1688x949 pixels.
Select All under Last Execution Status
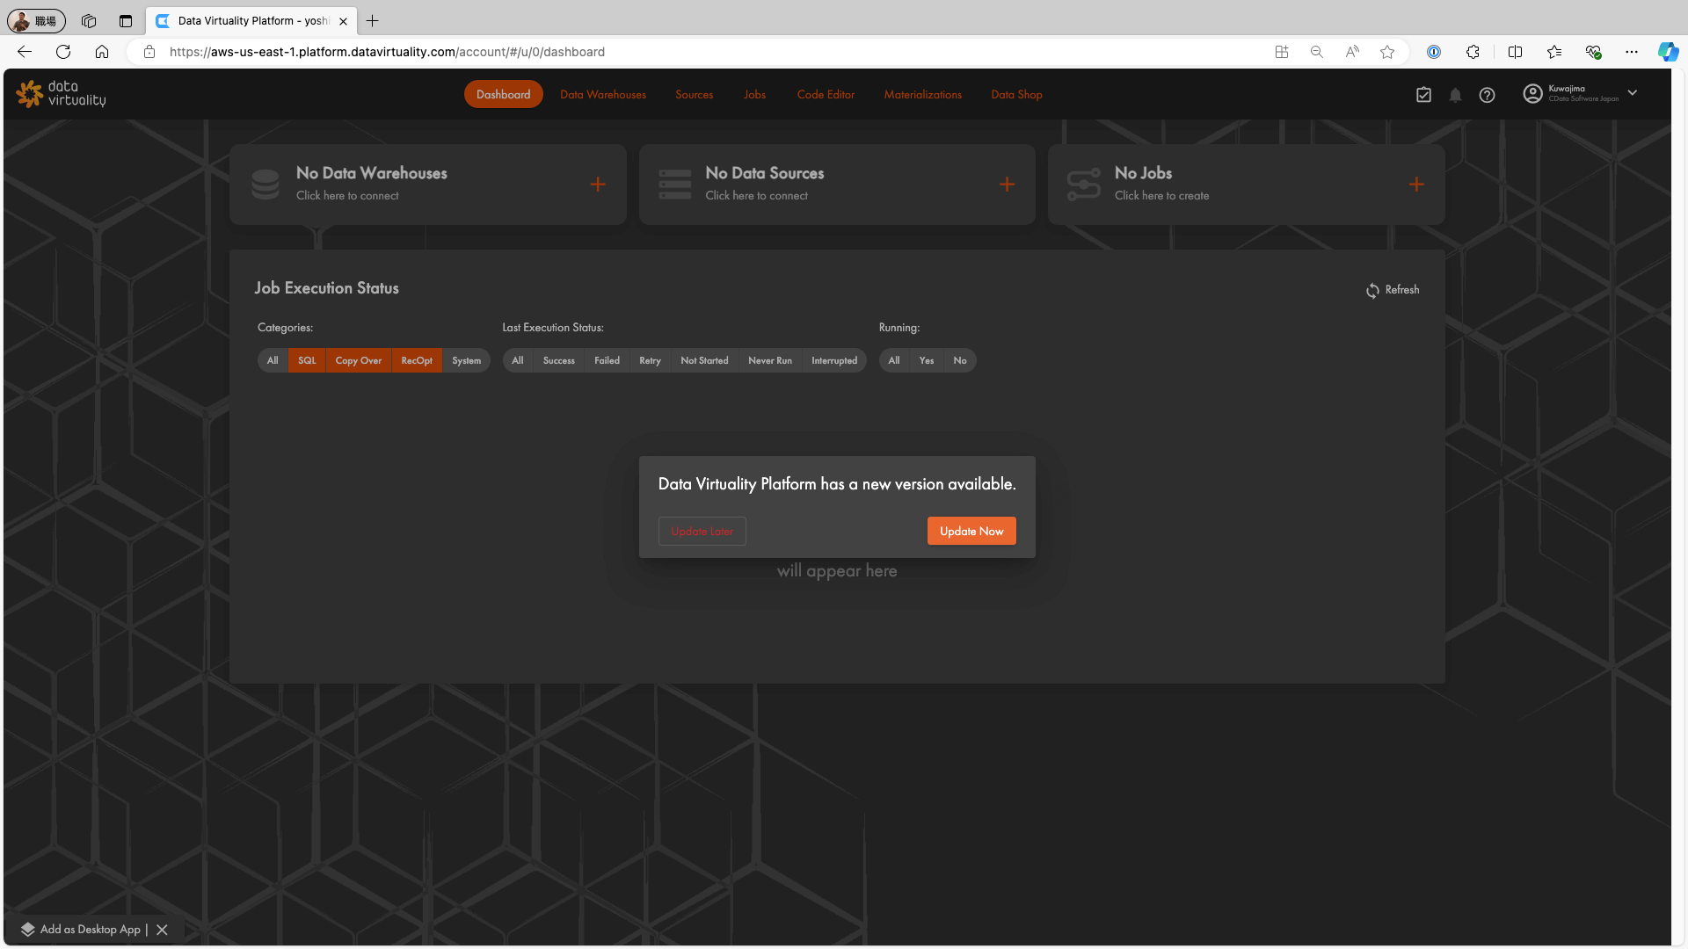518,360
